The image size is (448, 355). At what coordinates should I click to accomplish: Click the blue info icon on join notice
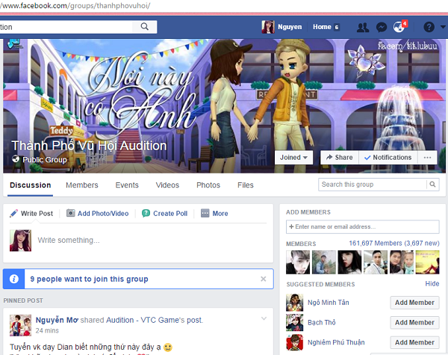(14, 279)
